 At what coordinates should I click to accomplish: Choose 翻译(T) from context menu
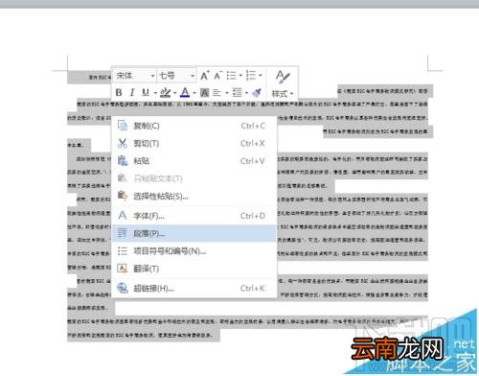[194, 269]
